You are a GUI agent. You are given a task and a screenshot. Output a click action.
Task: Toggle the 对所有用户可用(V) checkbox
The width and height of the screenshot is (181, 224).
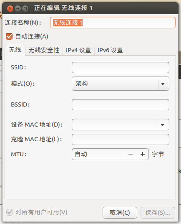[x=10, y=212]
